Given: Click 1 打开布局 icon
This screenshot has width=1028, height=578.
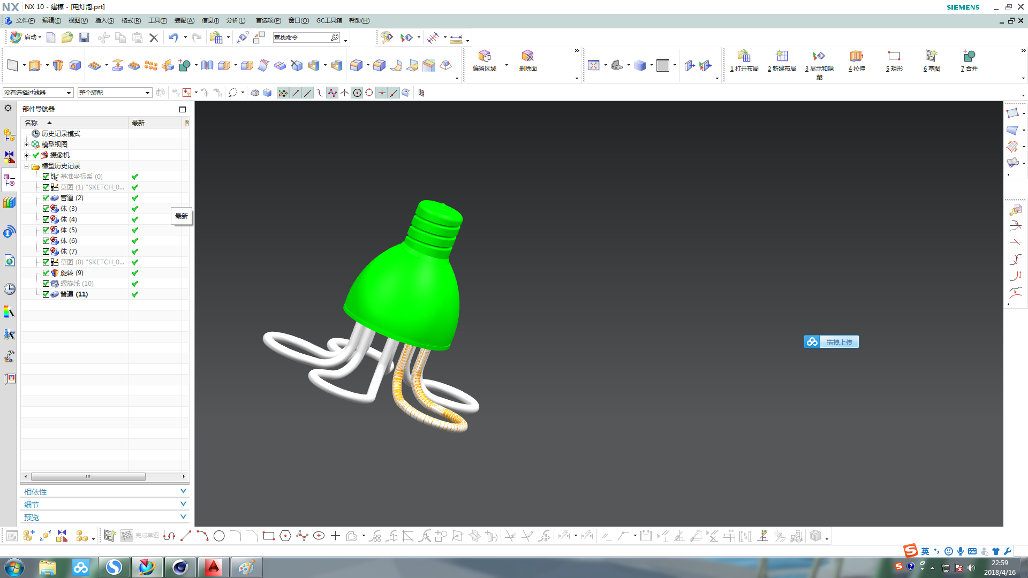Looking at the screenshot, I should click(x=744, y=60).
